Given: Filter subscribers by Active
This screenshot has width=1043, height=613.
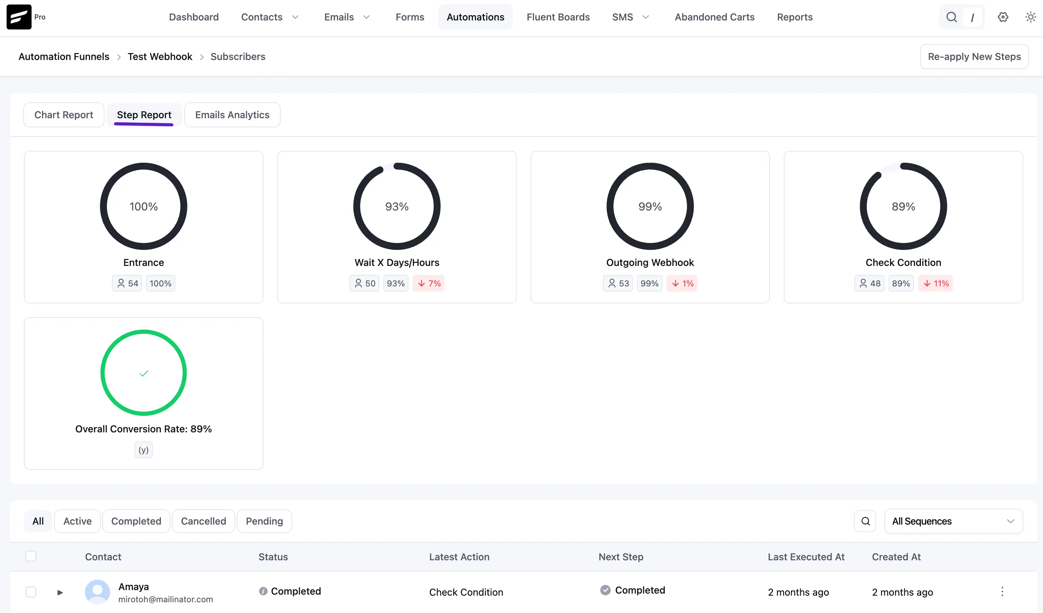Looking at the screenshot, I should pos(77,521).
